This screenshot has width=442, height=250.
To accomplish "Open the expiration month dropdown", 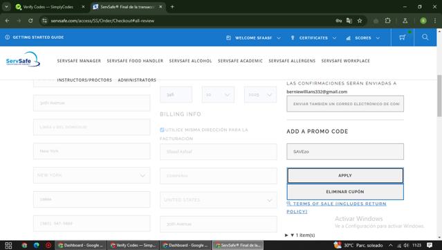I will [218, 94].
